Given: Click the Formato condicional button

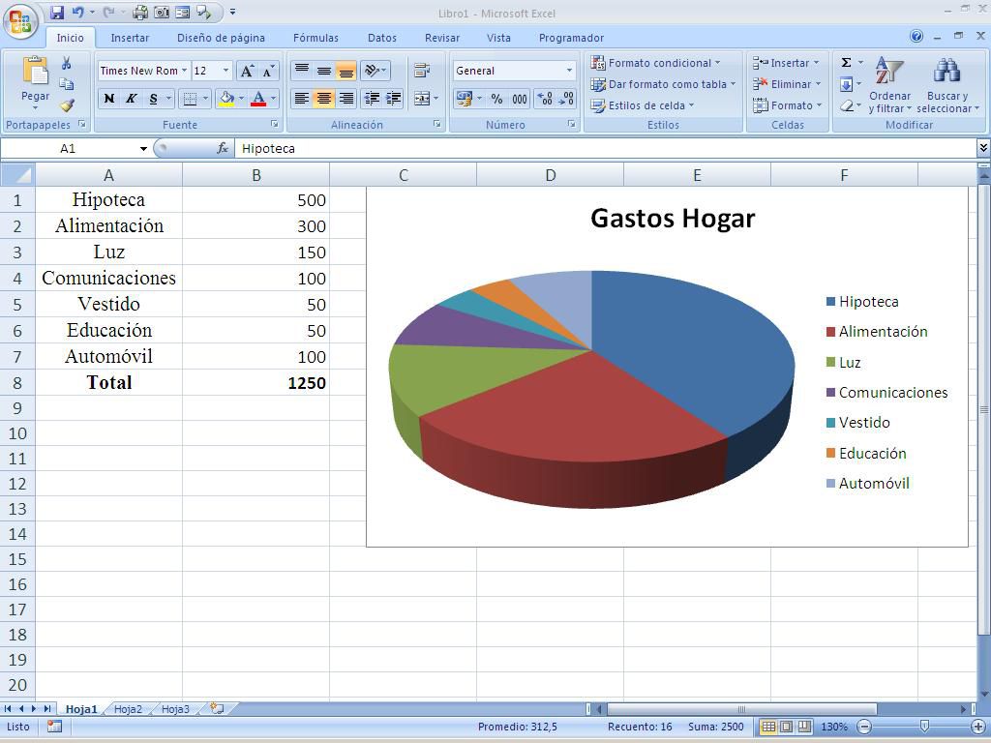Looking at the screenshot, I should tap(658, 62).
